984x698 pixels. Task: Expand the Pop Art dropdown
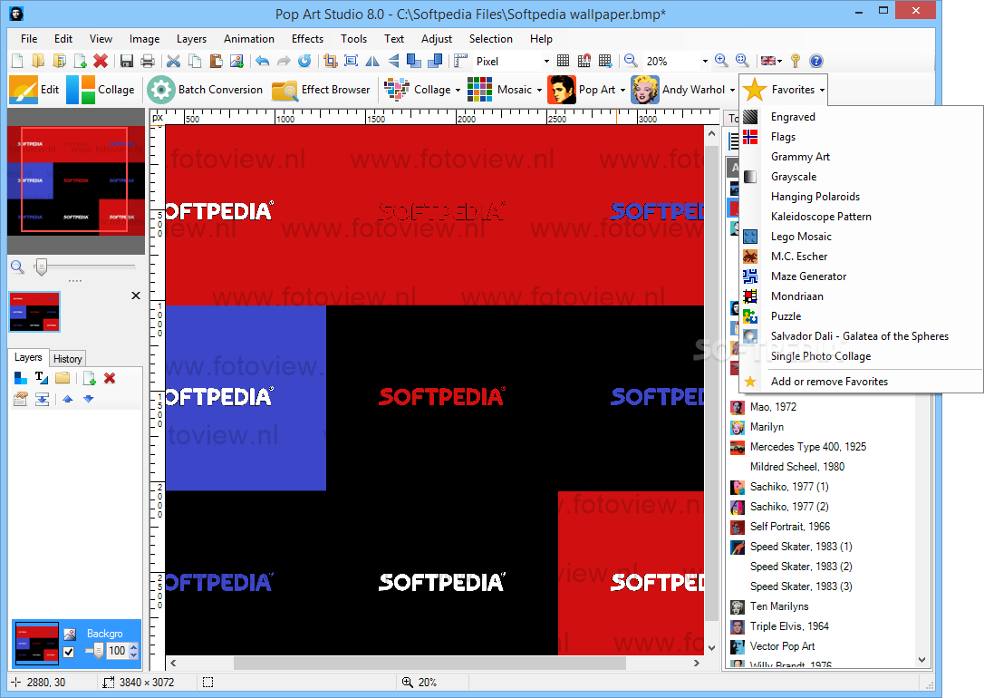(622, 90)
